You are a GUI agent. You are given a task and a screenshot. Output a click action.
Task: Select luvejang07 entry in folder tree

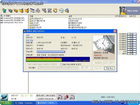click(14, 18)
